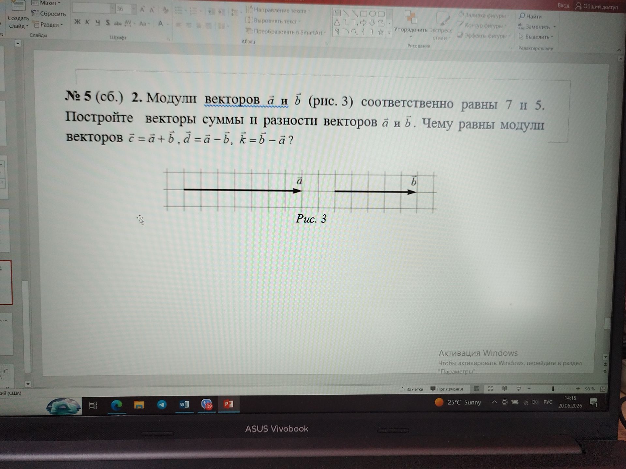Select the right block arrow shape
This screenshot has height=469, width=626.
coord(364,23)
